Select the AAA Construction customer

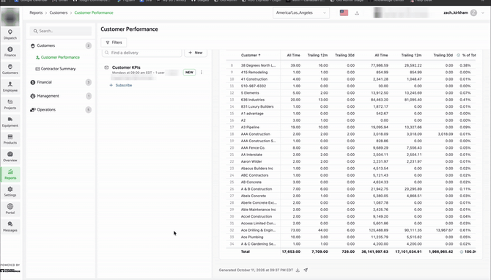pyautogui.click(x=255, y=134)
